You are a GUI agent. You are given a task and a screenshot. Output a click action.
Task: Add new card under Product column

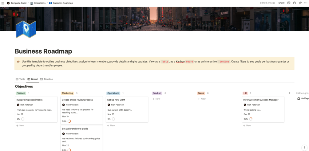click(156, 99)
